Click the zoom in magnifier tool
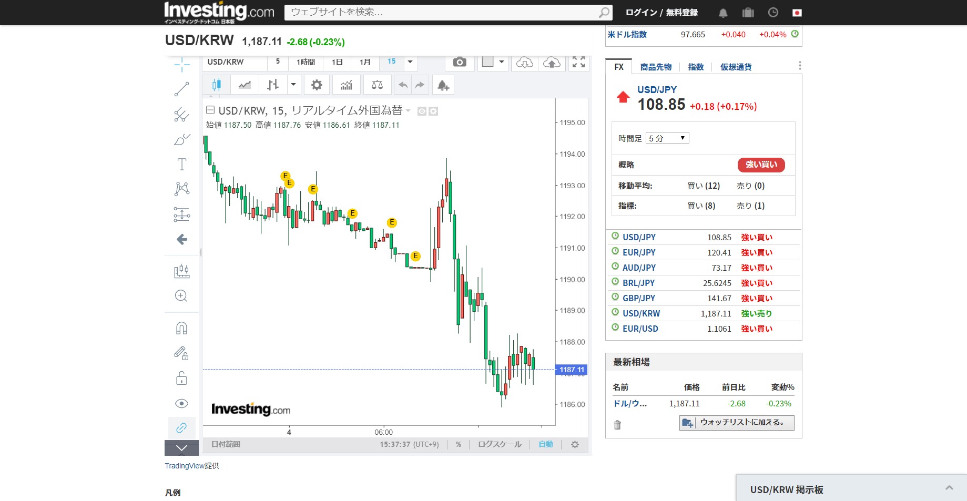This screenshot has width=967, height=501. click(181, 296)
